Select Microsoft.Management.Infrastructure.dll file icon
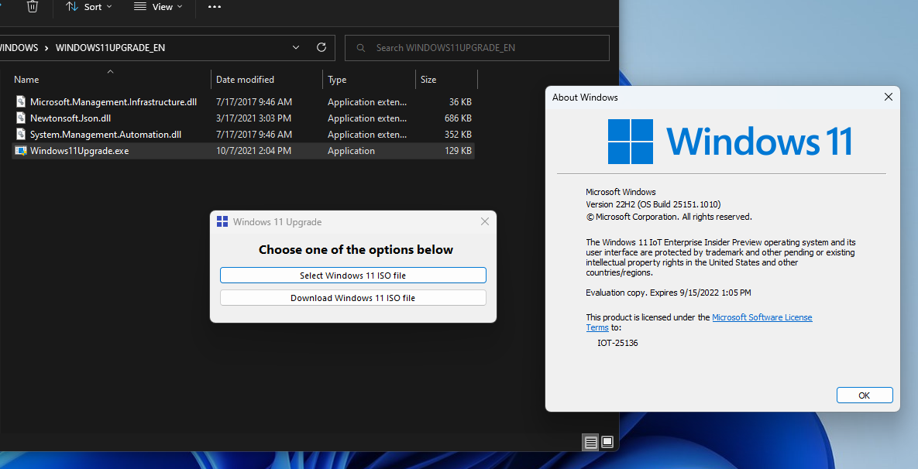The width and height of the screenshot is (918, 469). pyautogui.click(x=20, y=101)
